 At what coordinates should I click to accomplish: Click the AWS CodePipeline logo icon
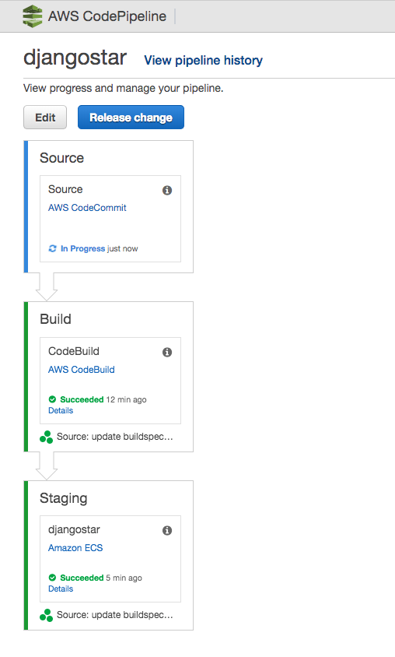tap(32, 16)
